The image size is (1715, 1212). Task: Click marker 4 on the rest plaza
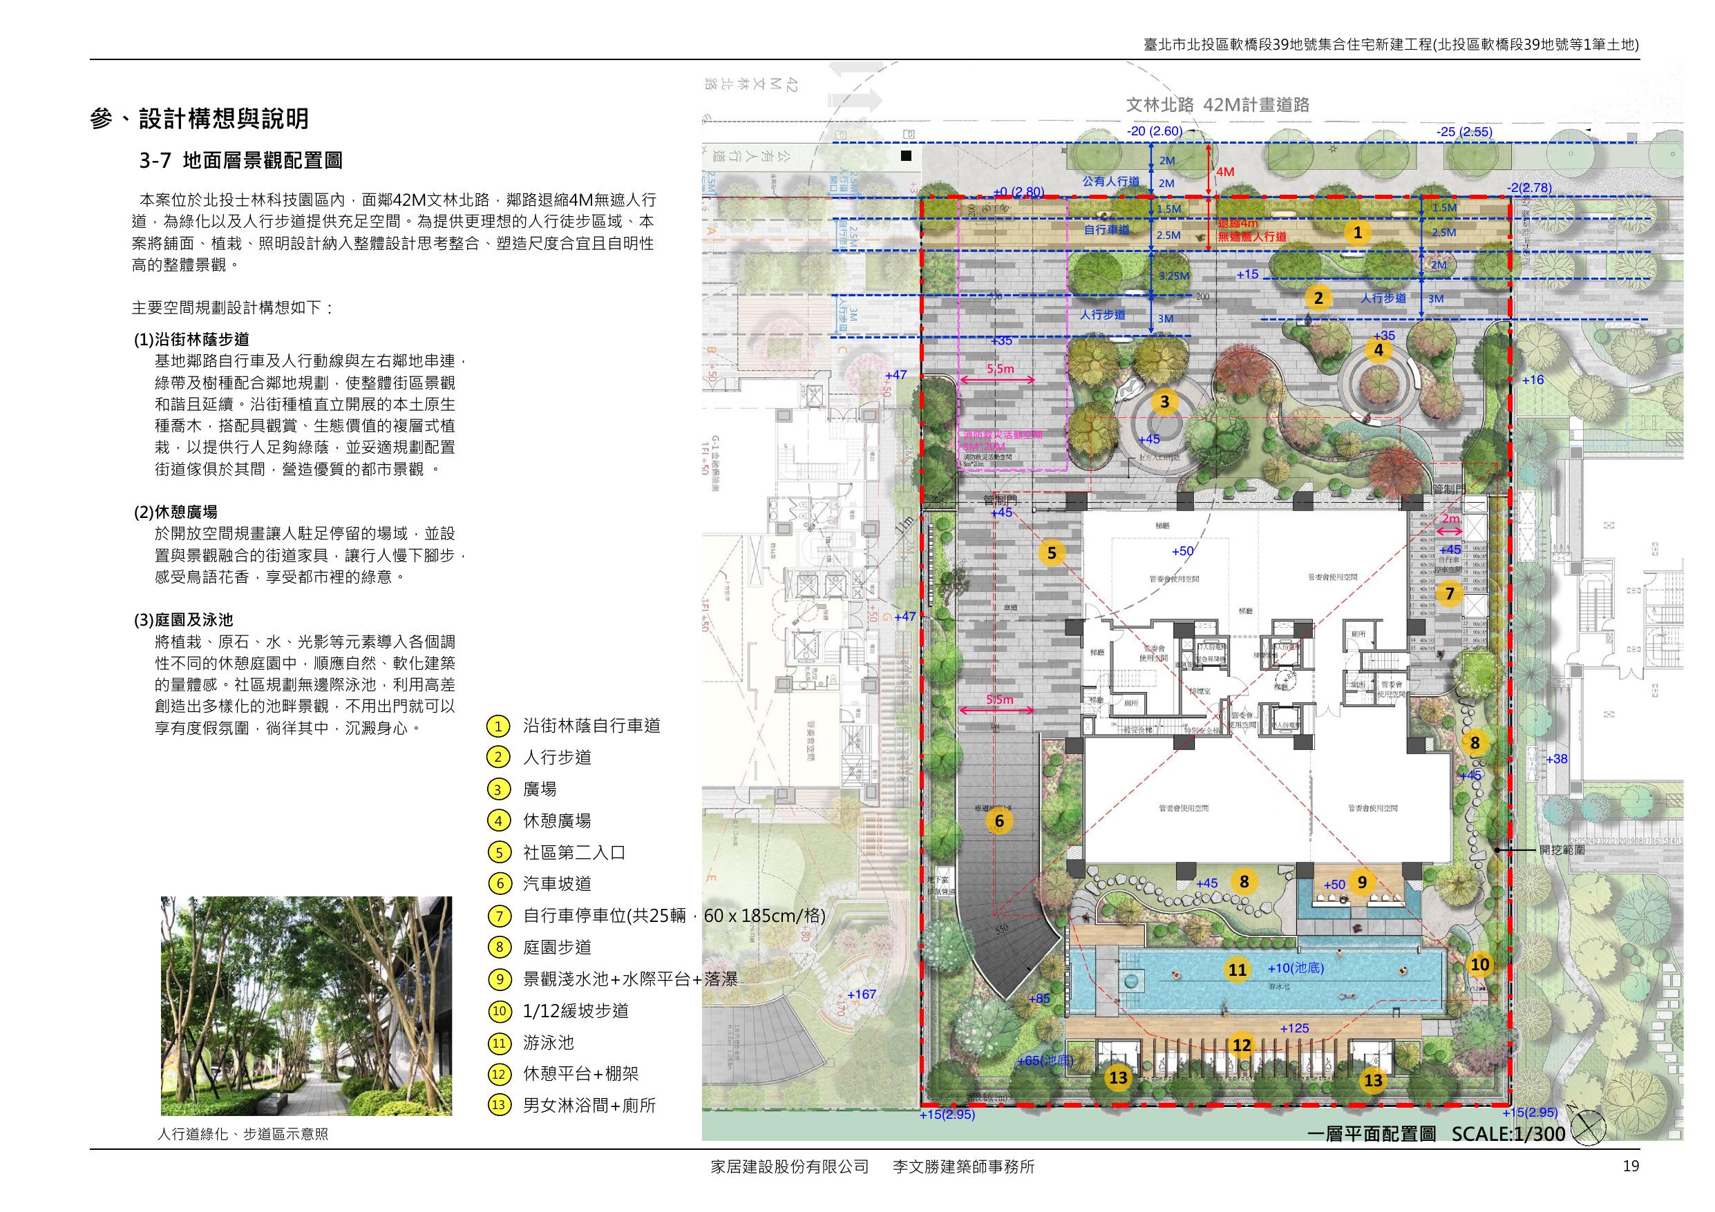pyautogui.click(x=1378, y=349)
